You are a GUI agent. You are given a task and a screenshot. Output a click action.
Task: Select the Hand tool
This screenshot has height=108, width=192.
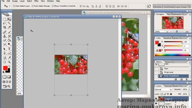coord(4,62)
